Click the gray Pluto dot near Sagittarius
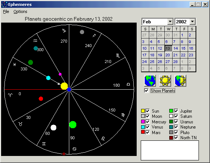 [82, 32]
